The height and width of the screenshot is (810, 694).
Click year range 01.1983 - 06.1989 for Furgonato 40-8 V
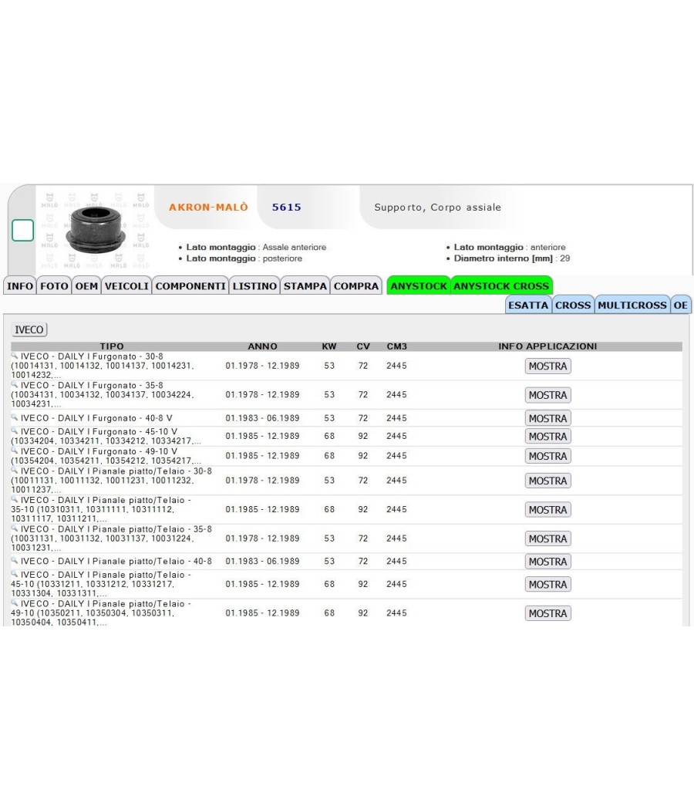pyautogui.click(x=262, y=418)
